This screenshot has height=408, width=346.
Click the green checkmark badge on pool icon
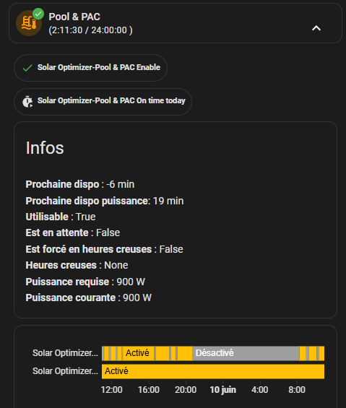pos(38,14)
